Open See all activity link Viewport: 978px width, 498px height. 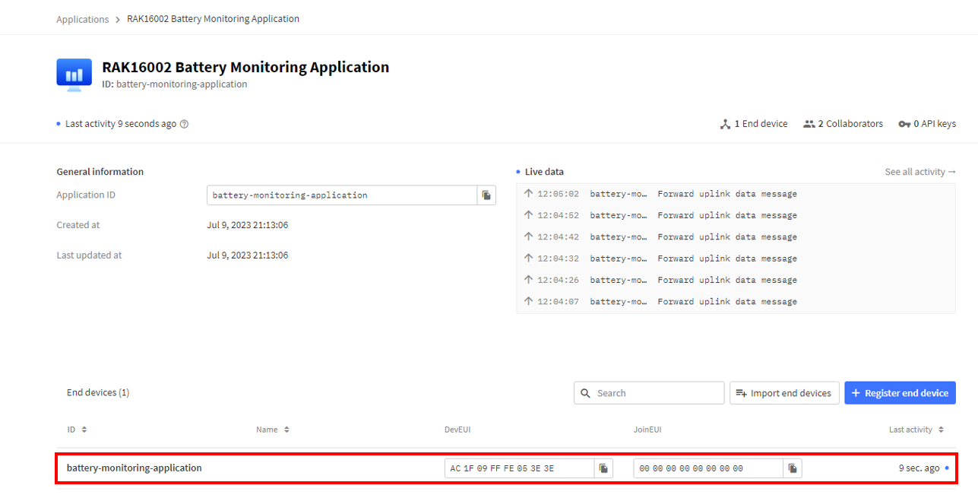920,172
